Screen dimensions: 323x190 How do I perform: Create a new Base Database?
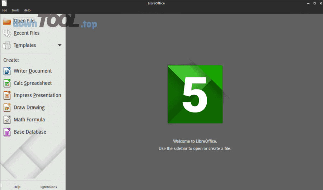coord(30,132)
